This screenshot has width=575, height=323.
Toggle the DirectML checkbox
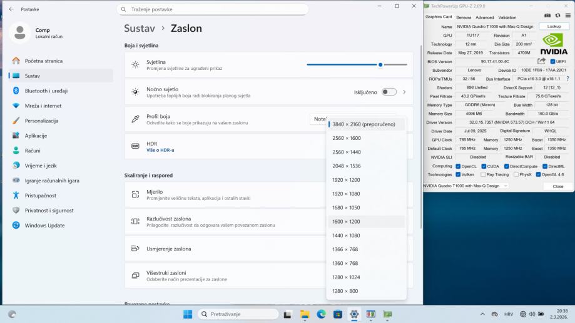click(545, 166)
